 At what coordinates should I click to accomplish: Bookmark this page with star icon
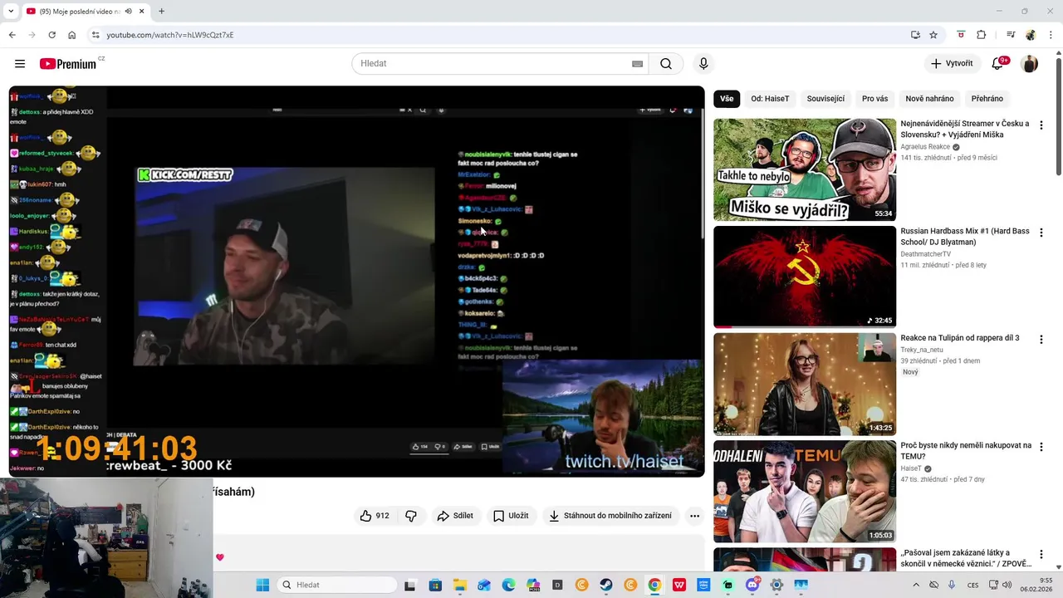click(933, 35)
